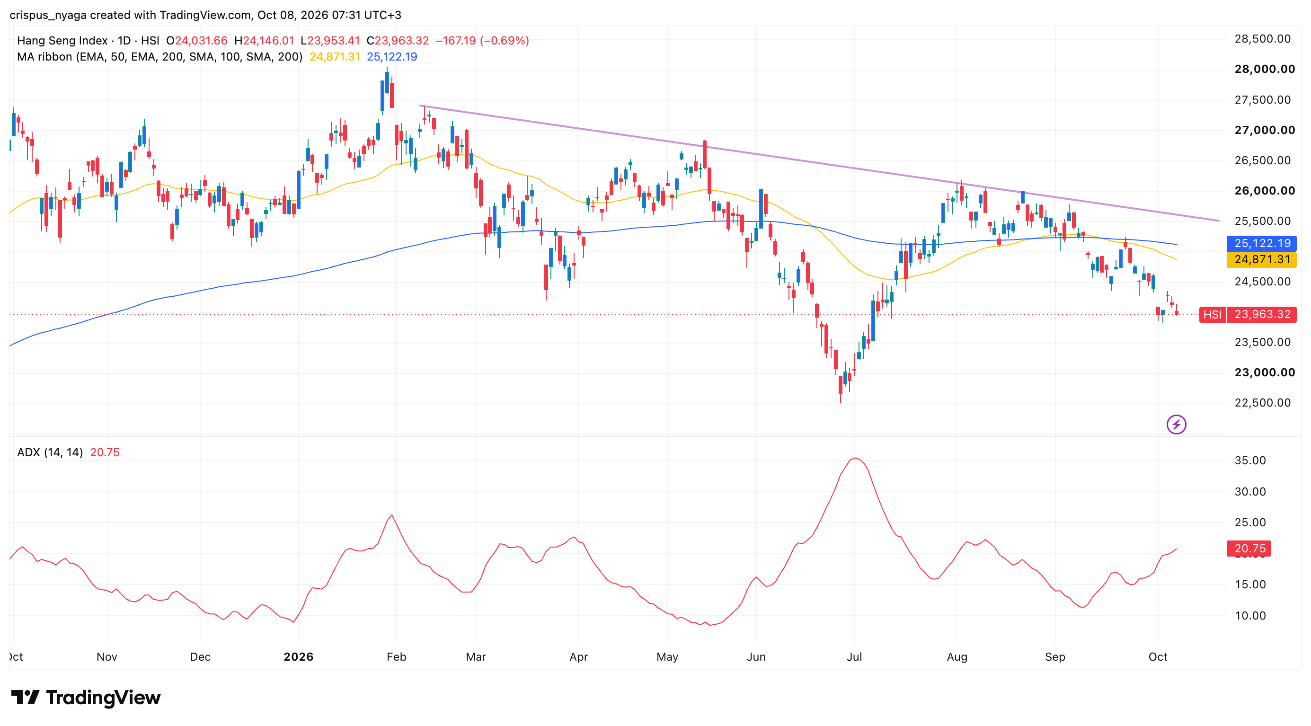Click the Feb label on time axis
This screenshot has width=1311, height=726.
(397, 657)
